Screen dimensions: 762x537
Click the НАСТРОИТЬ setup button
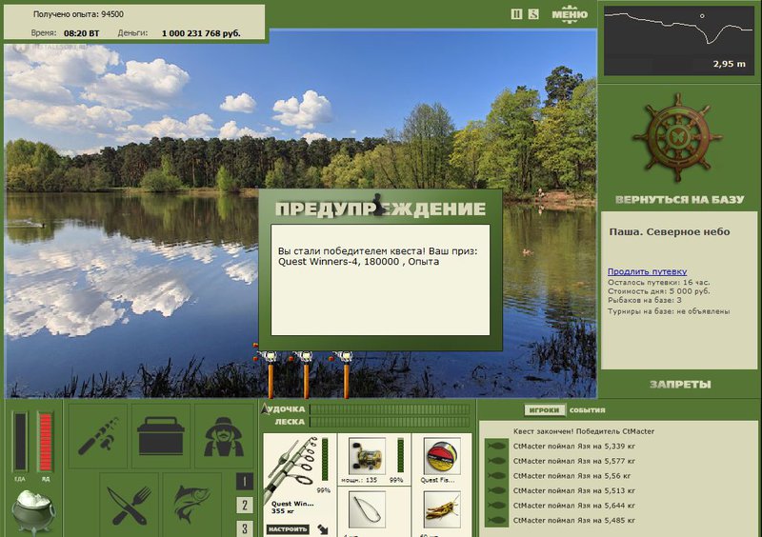tap(288, 529)
